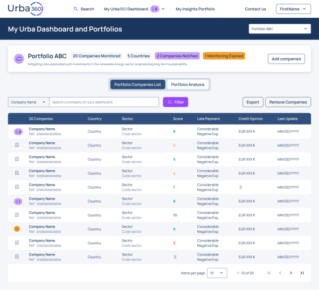Click the 1 Monitoring Expired tag
The width and height of the screenshot is (319, 290).
(224, 56)
